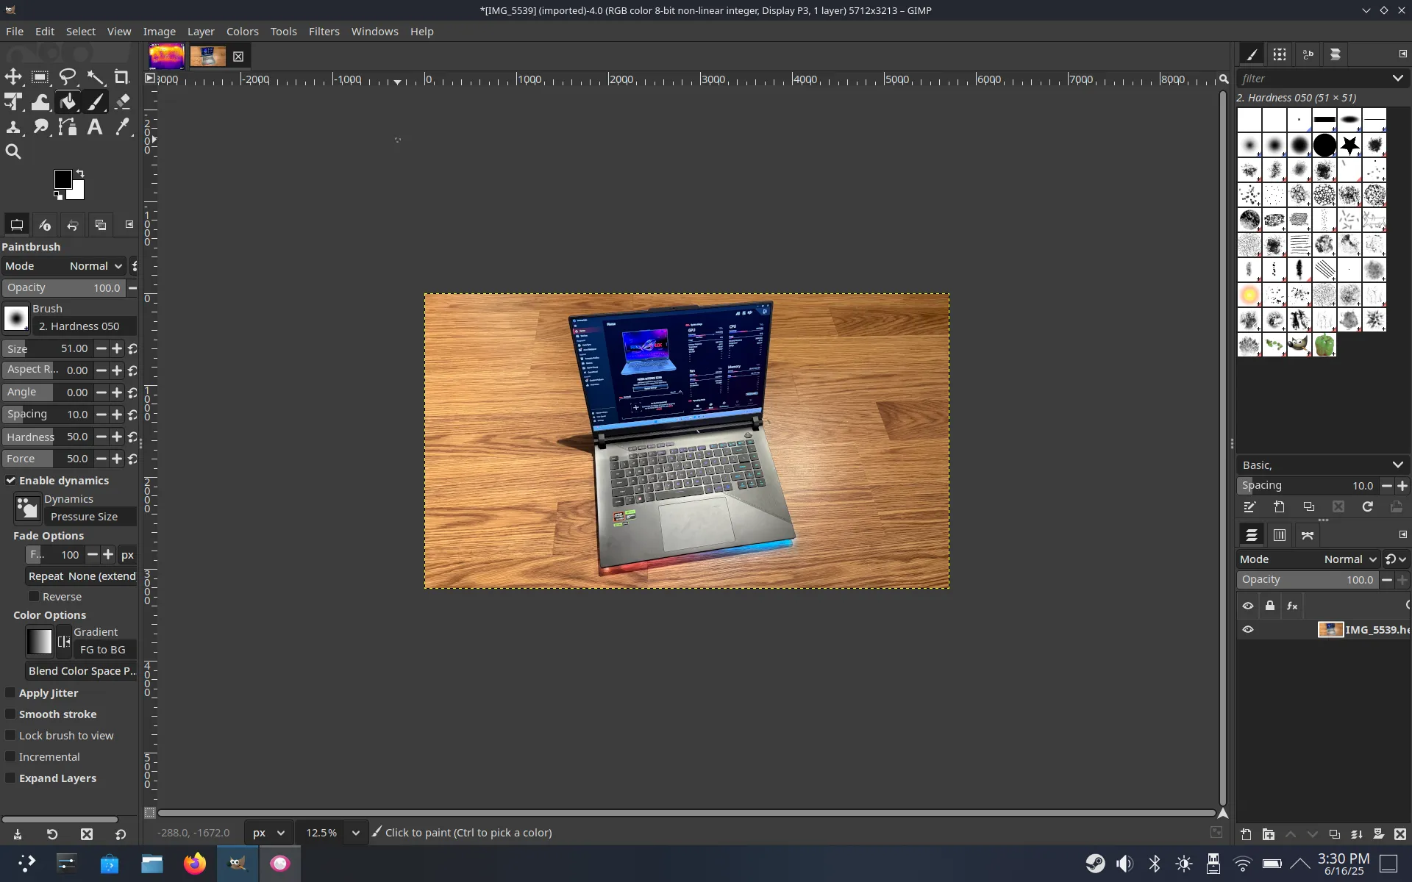Select the Zoom magnifier tool
The image size is (1412, 882).
click(x=13, y=152)
